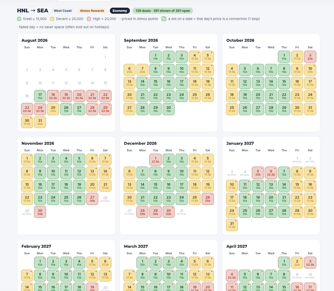Click the red High price legend swatch
Screen dimensions: 334x291
tap(89, 19)
